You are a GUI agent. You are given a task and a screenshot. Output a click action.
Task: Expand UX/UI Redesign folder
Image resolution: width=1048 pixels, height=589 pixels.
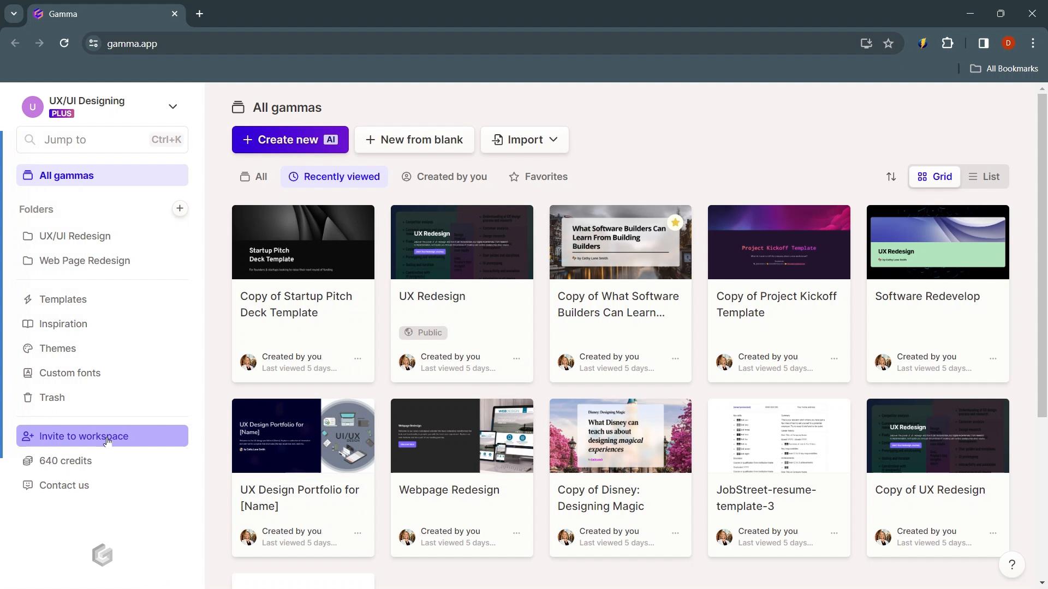(x=75, y=236)
